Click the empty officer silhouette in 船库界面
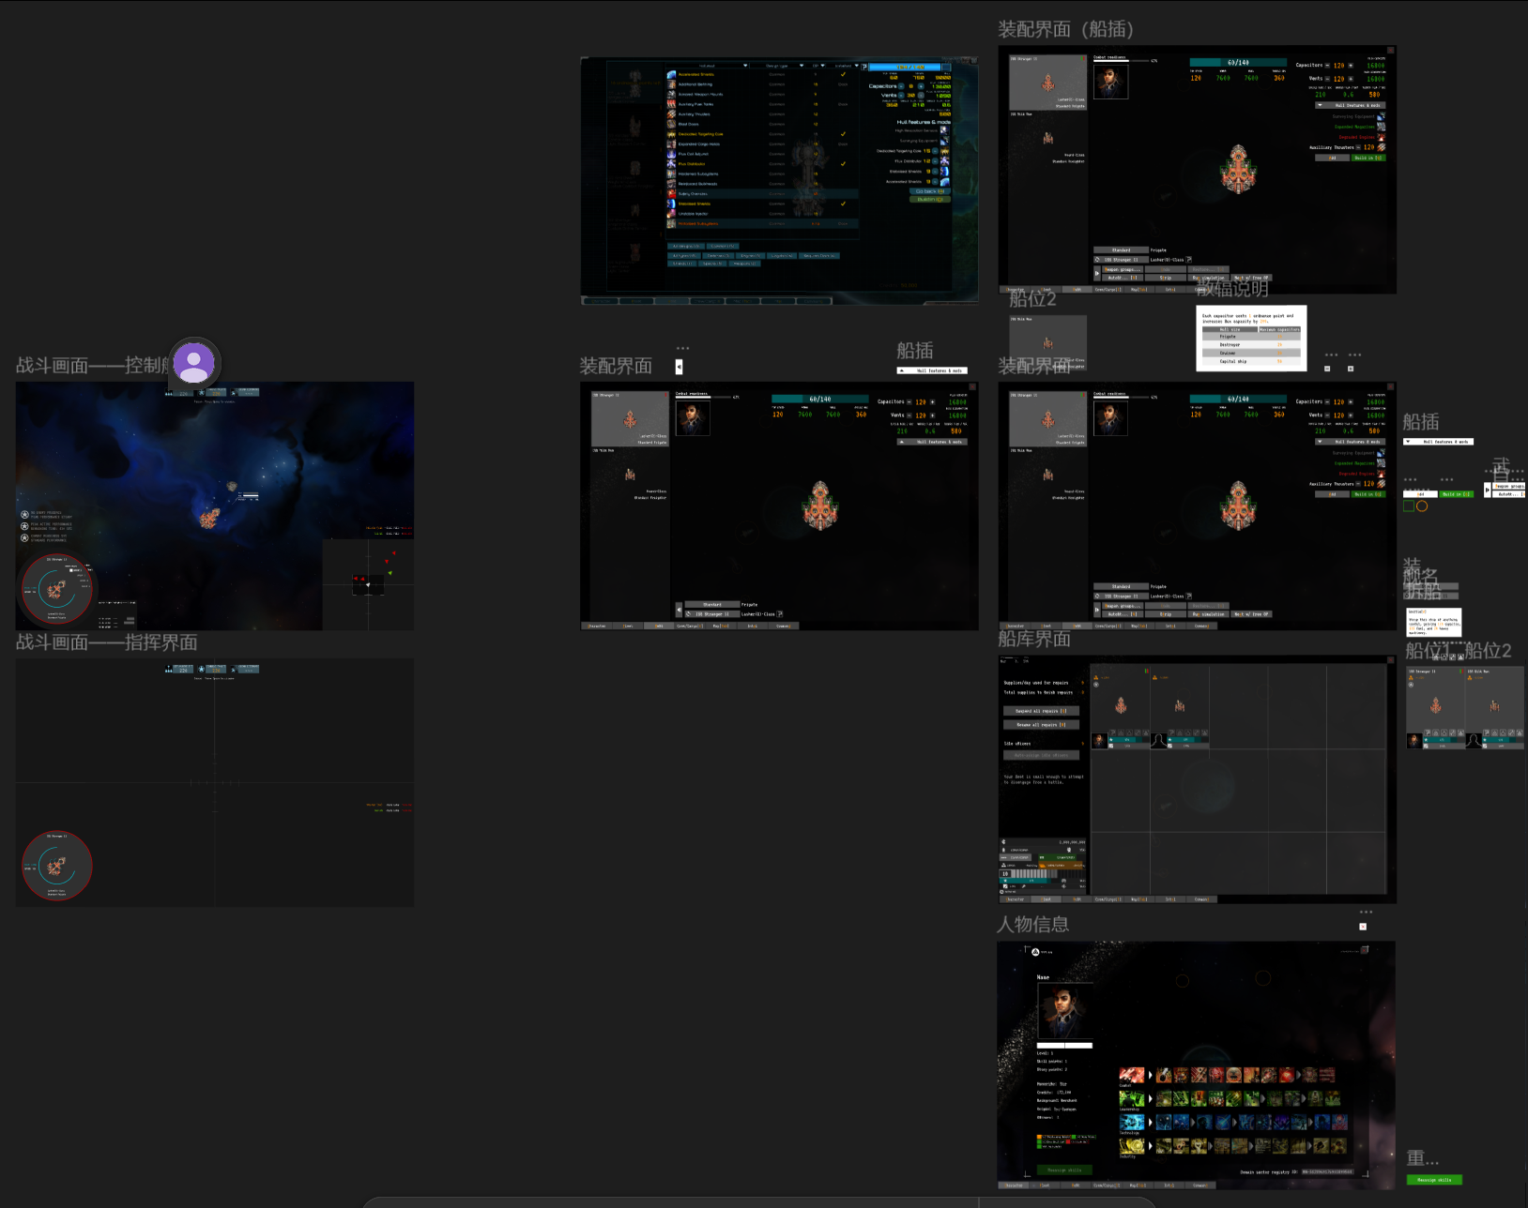Image resolution: width=1528 pixels, height=1208 pixels. [x=1159, y=741]
